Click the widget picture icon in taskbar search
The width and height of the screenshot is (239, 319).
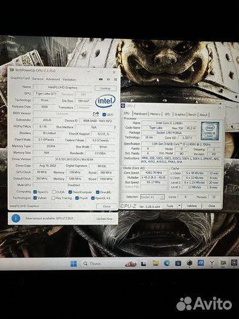(130, 264)
